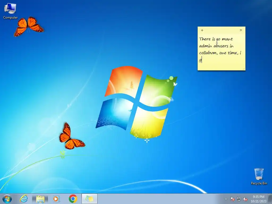Open the Computer desktop icon

pyautogui.click(x=10, y=11)
